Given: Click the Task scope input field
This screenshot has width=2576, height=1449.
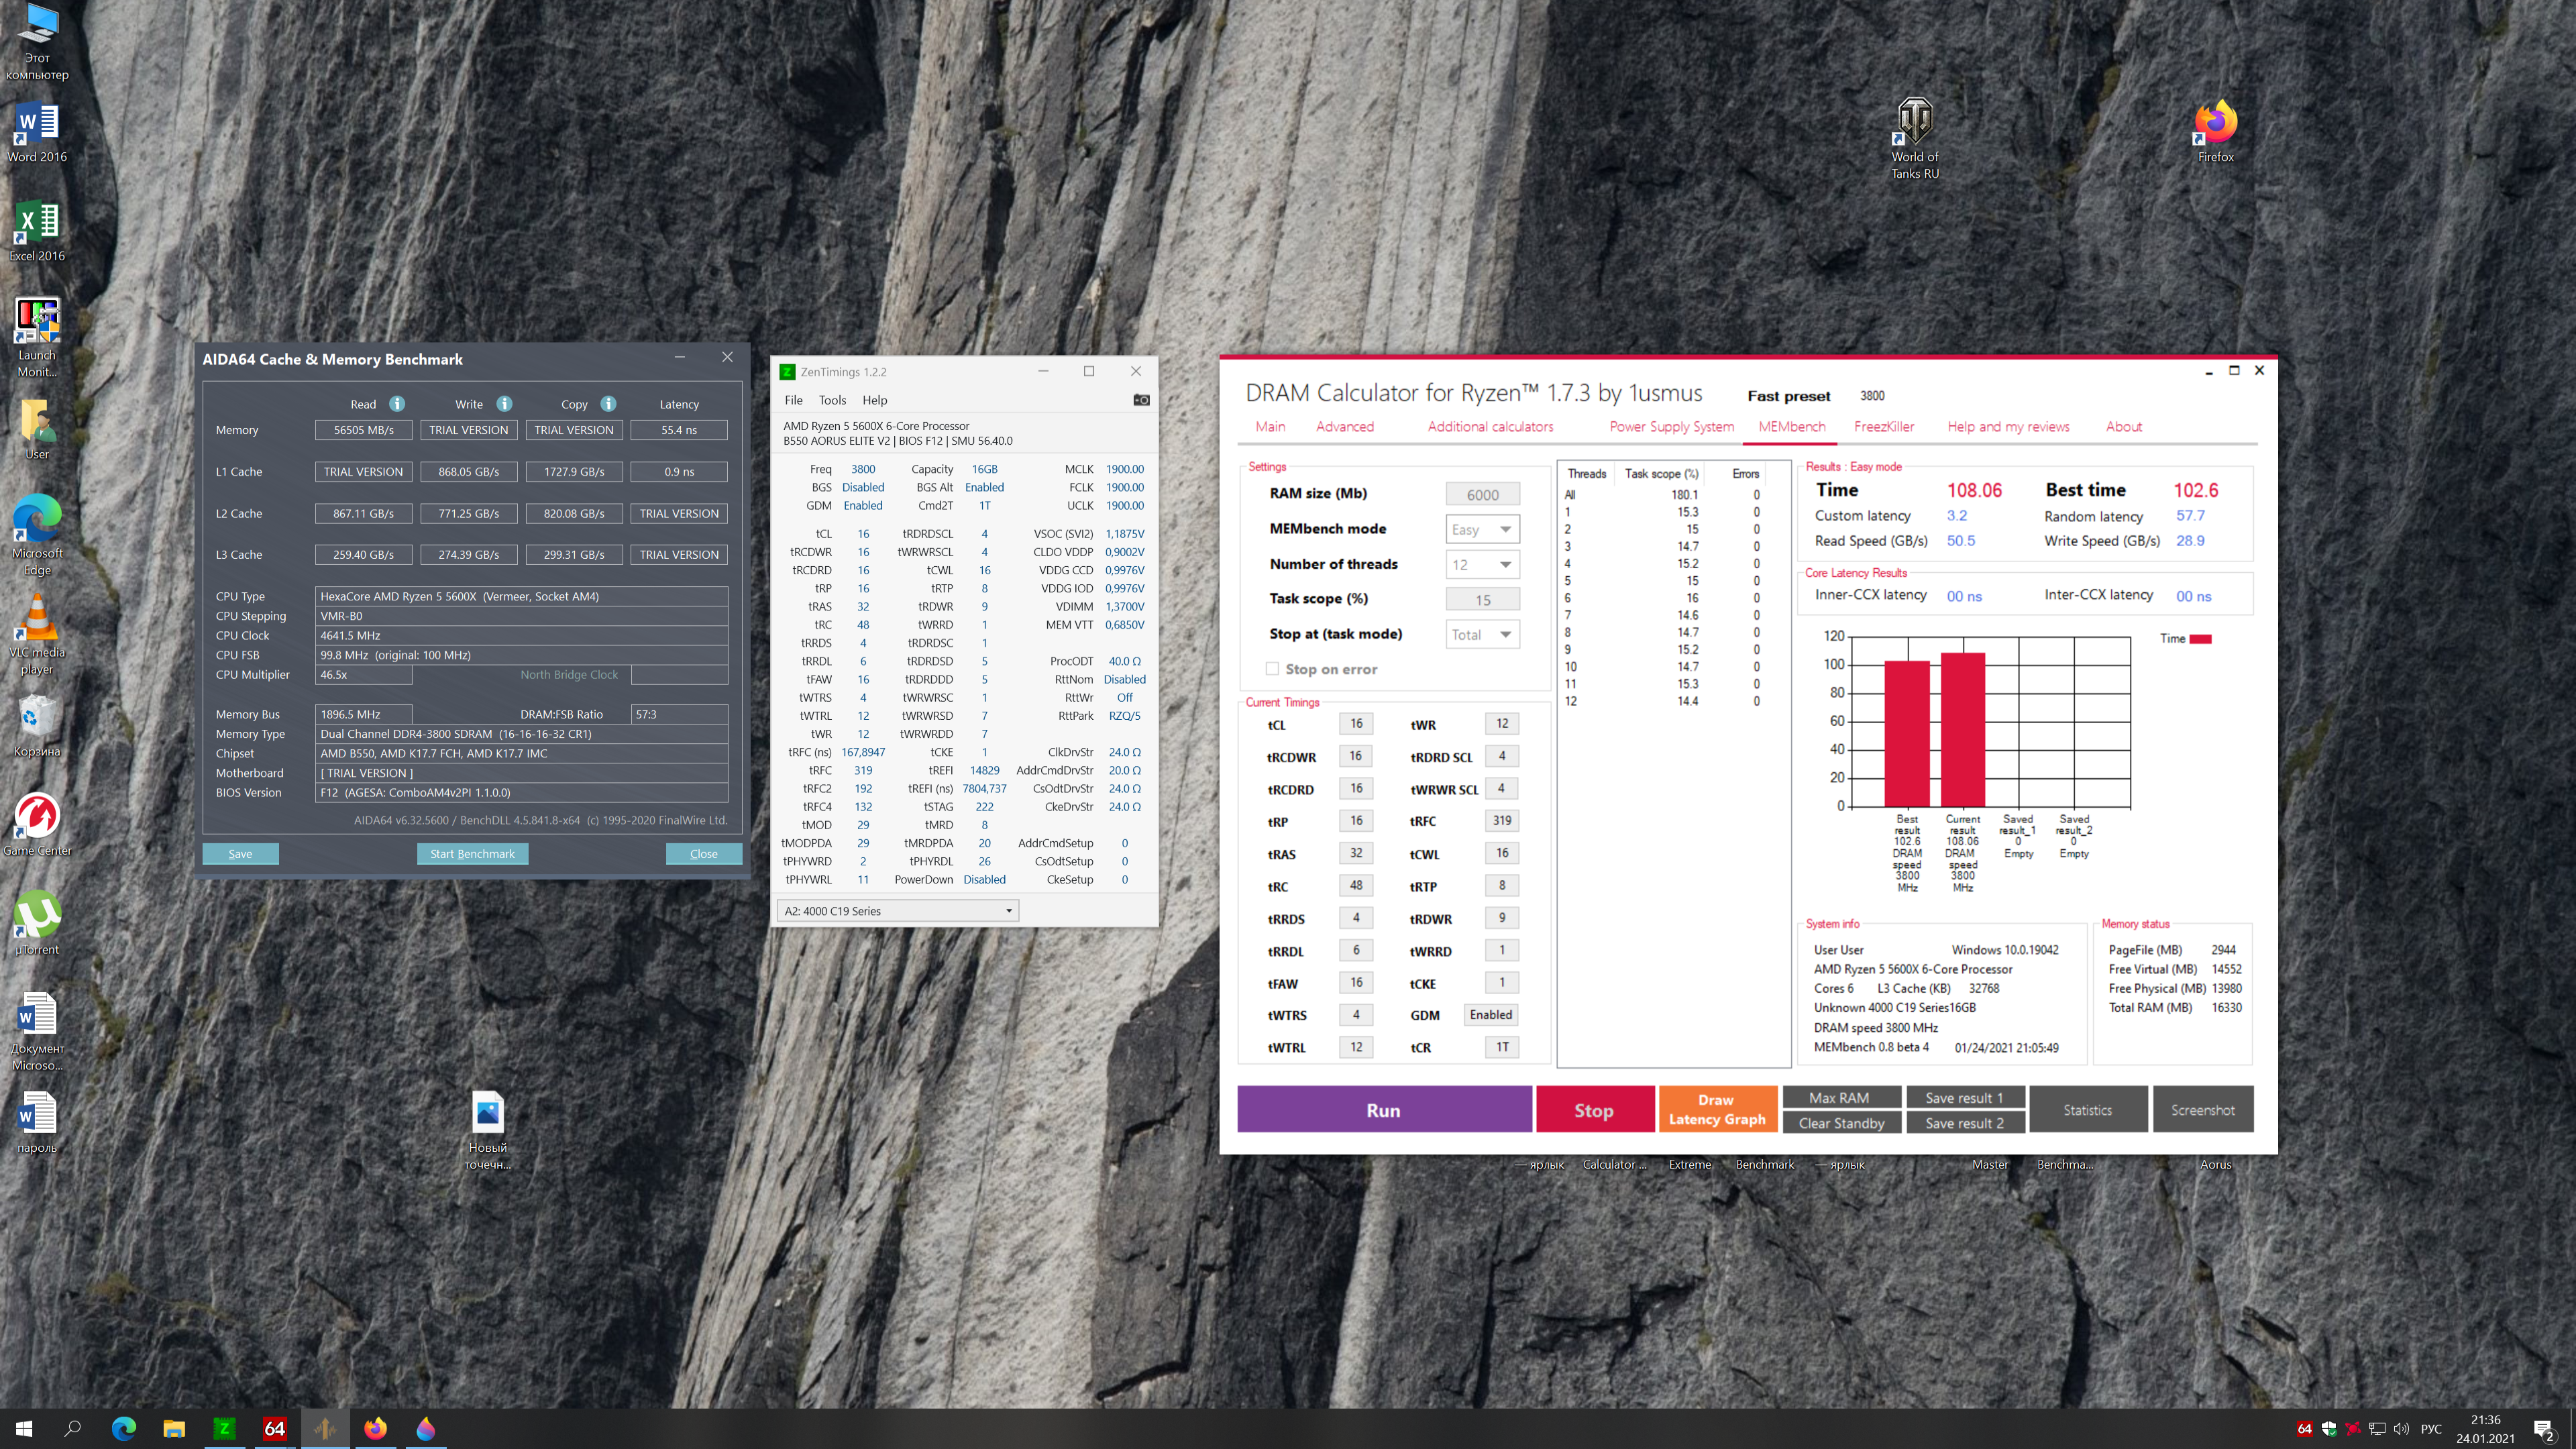Looking at the screenshot, I should 1482,600.
